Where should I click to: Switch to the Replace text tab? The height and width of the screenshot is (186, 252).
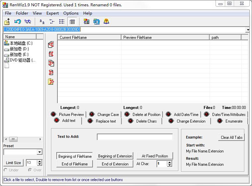coord(102,121)
